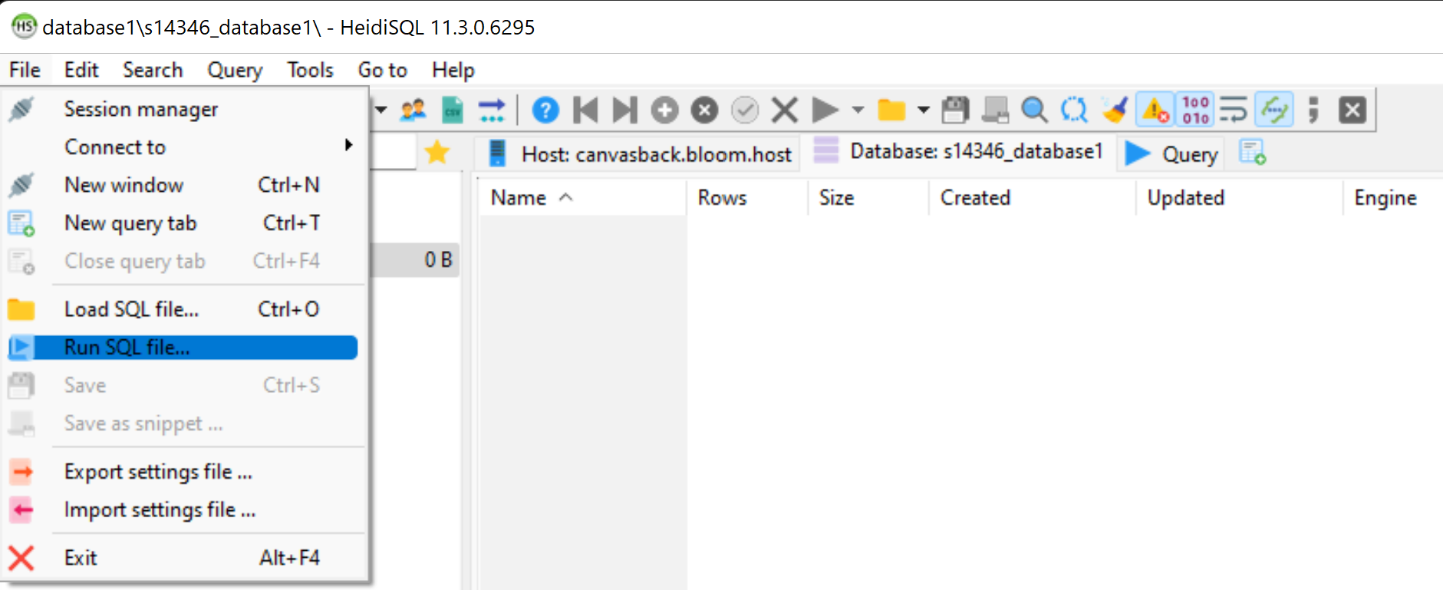
Task: Choose Export settings file menu entry
Action: [x=158, y=472]
